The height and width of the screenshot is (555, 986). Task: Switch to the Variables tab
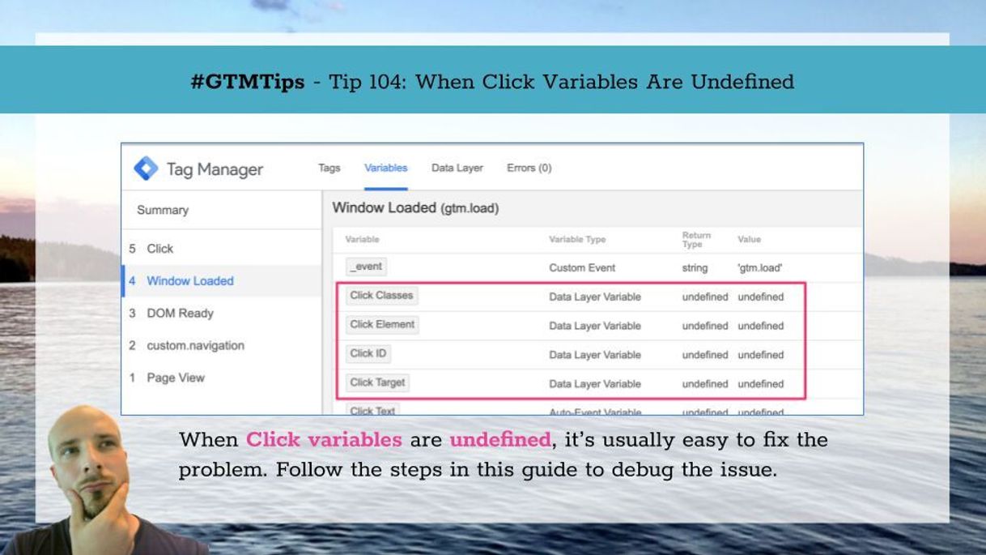pos(385,168)
